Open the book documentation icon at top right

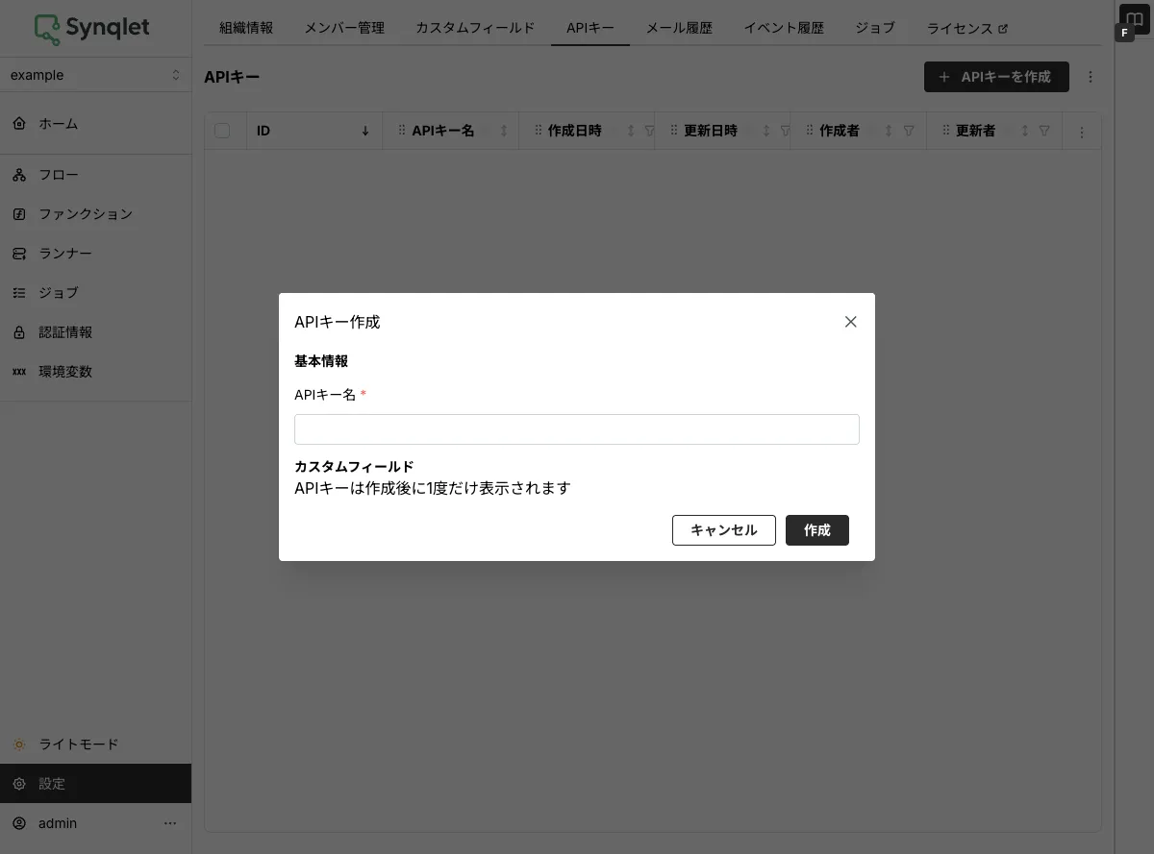pos(1135,18)
